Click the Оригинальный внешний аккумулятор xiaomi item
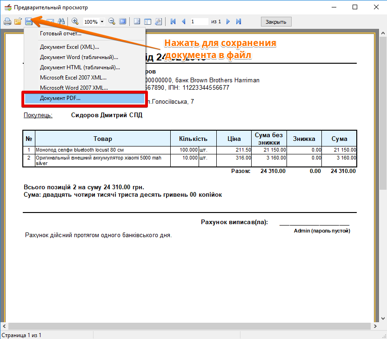The height and width of the screenshot is (339, 387). [x=99, y=160]
